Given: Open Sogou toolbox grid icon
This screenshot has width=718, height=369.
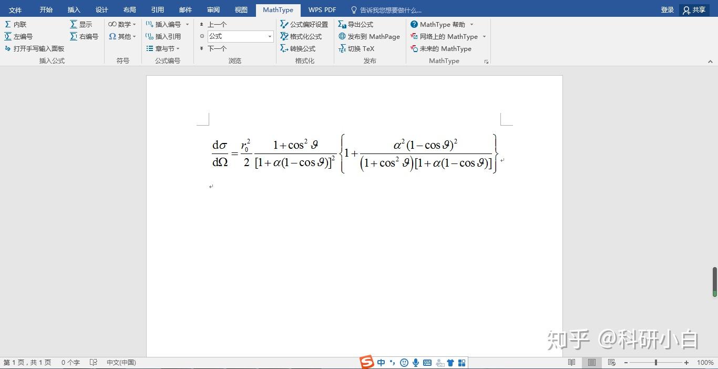Looking at the screenshot, I should (x=461, y=362).
